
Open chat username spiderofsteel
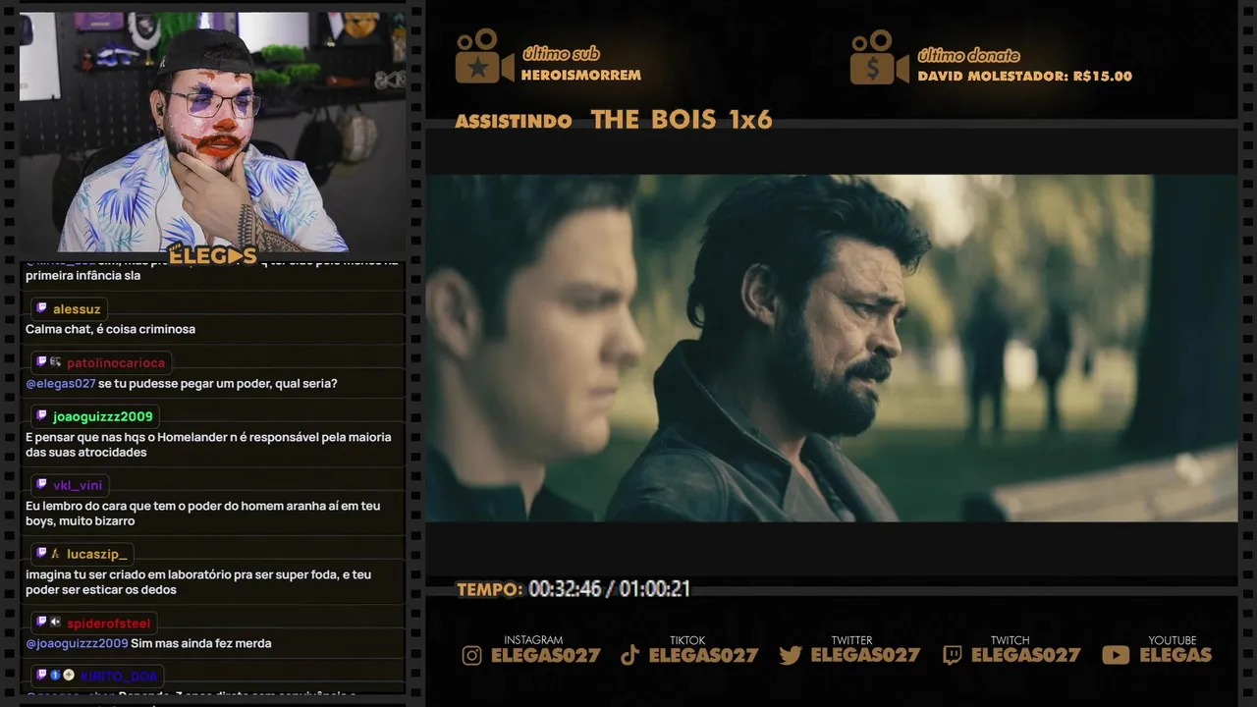[109, 624]
